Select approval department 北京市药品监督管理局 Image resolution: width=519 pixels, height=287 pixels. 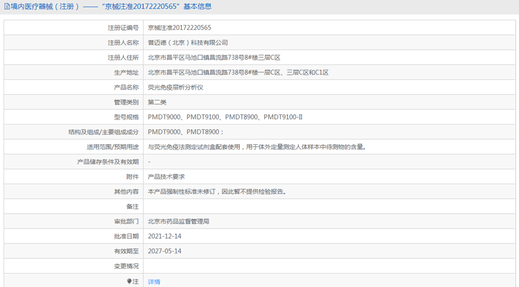(178, 221)
